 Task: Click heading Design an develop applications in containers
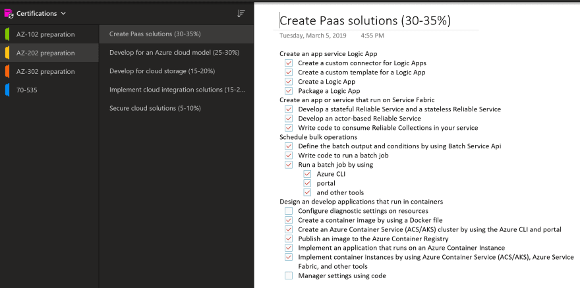tap(361, 202)
